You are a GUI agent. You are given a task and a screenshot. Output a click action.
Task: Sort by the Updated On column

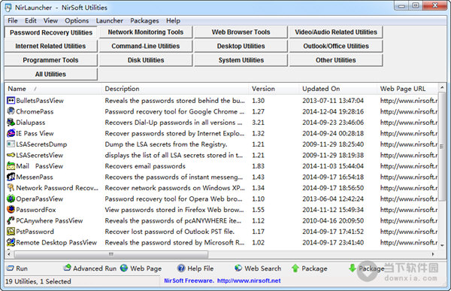(x=337, y=89)
